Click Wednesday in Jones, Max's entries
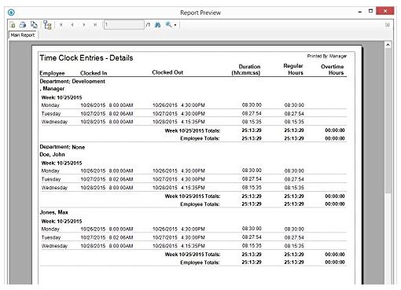The width and height of the screenshot is (401, 290). pos(54,246)
